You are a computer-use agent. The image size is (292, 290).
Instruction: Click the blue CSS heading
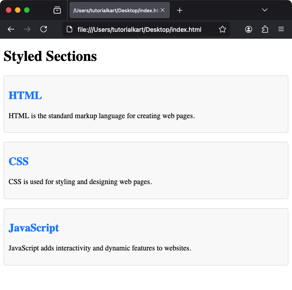coord(19,161)
